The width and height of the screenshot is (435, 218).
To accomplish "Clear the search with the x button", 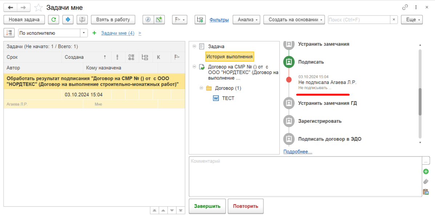I will coord(394,20).
